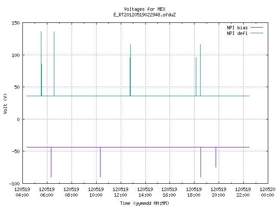Click the purple bias spike just after 06:00
Image resolution: width=276 pixels, height=207 pixels.
pos(51,162)
